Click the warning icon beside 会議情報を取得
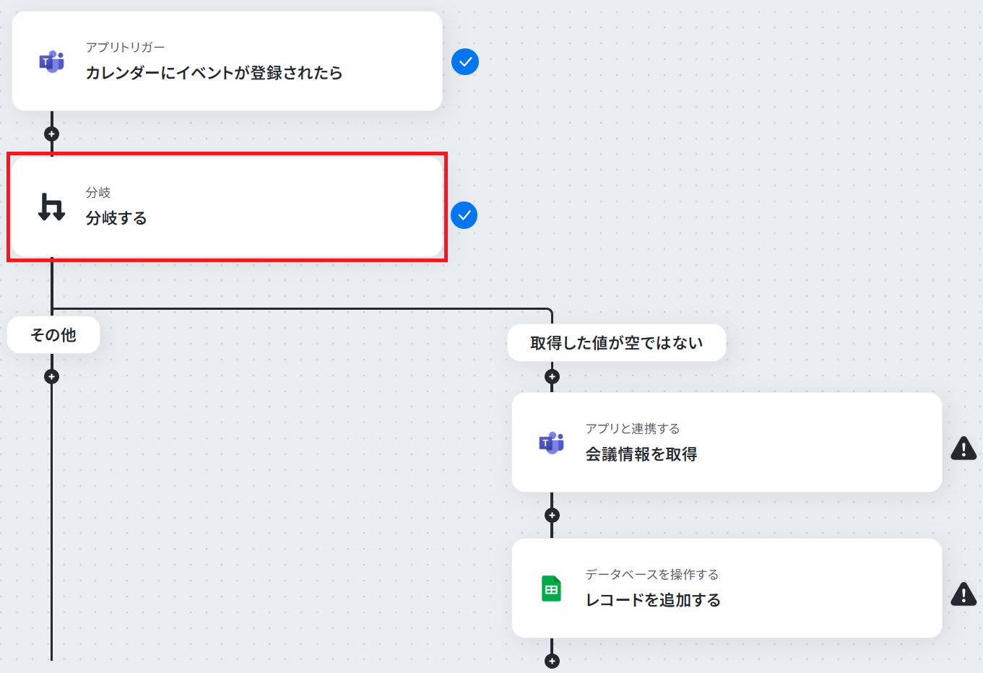Viewport: 983px width, 673px height. tap(963, 448)
